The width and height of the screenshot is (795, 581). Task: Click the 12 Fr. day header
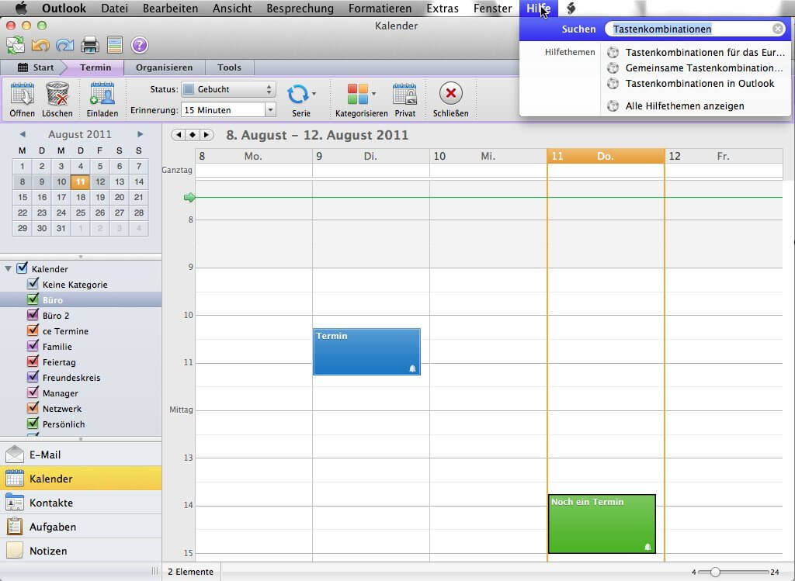(x=724, y=156)
